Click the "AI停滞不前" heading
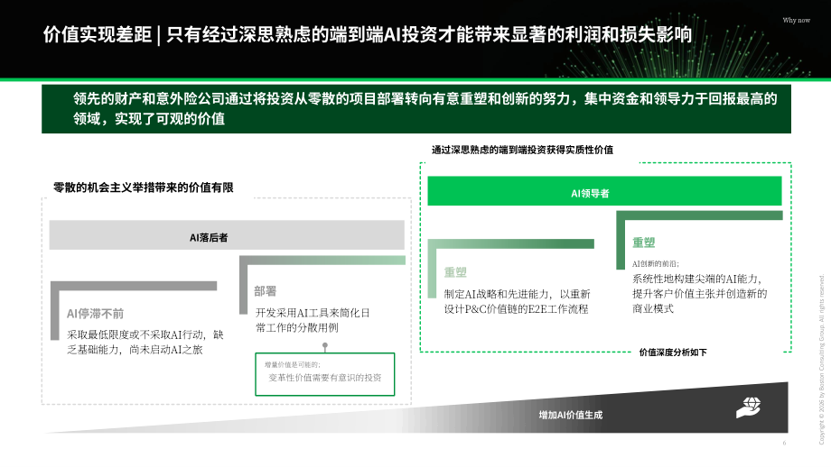Viewport: 831px width, 467px height. coord(96,314)
